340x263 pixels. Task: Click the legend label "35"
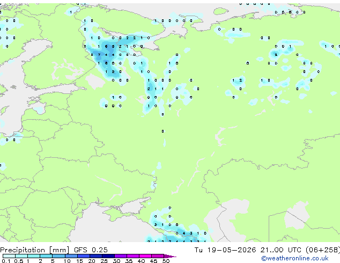(x=129, y=261)
